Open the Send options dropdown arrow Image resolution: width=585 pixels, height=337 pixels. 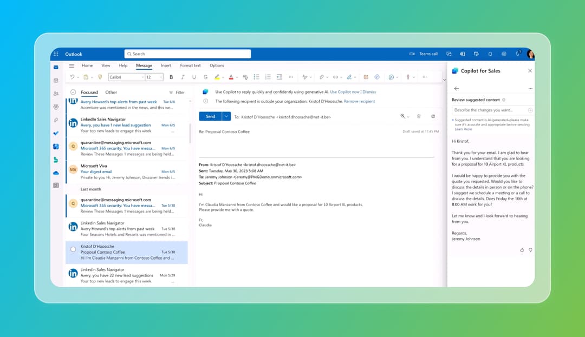(226, 116)
